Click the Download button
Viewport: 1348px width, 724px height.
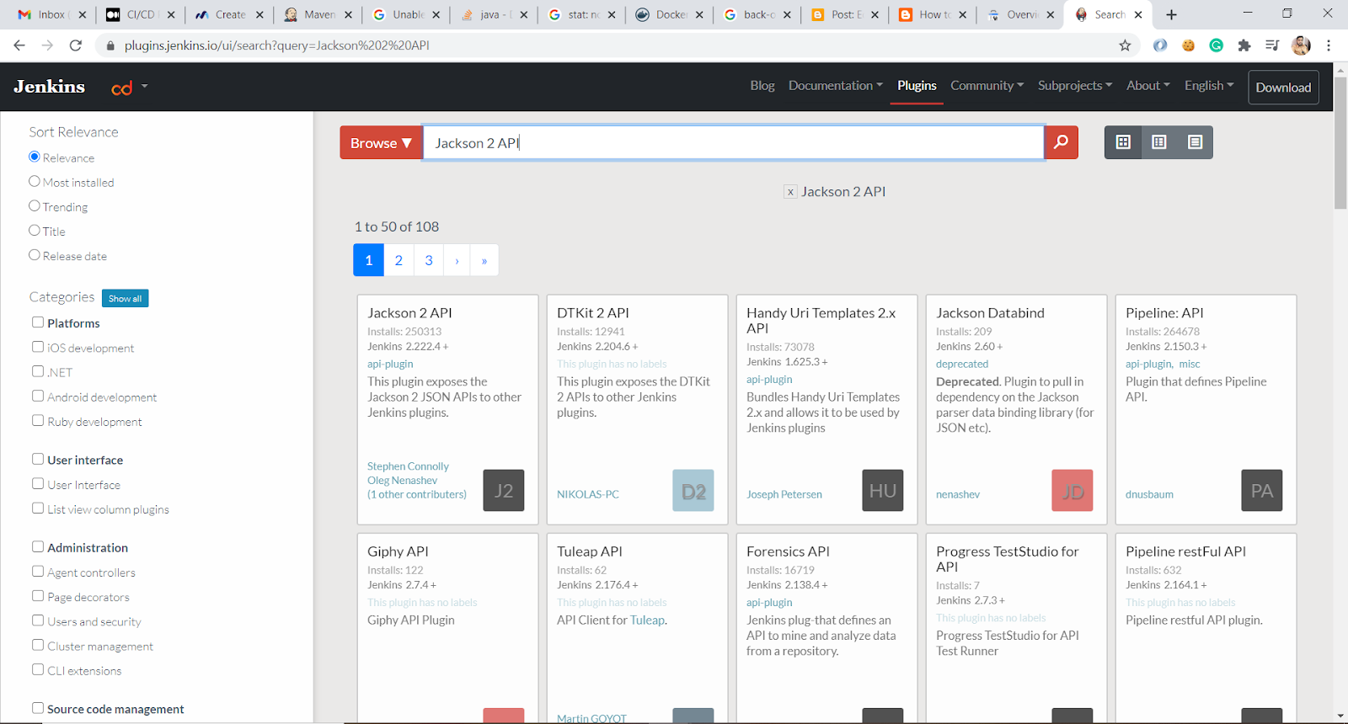[x=1283, y=88]
